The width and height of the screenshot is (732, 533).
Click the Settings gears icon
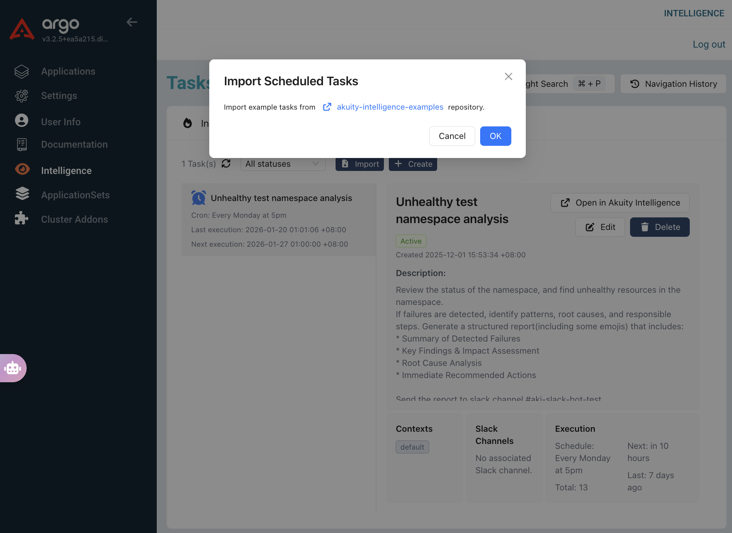[22, 96]
